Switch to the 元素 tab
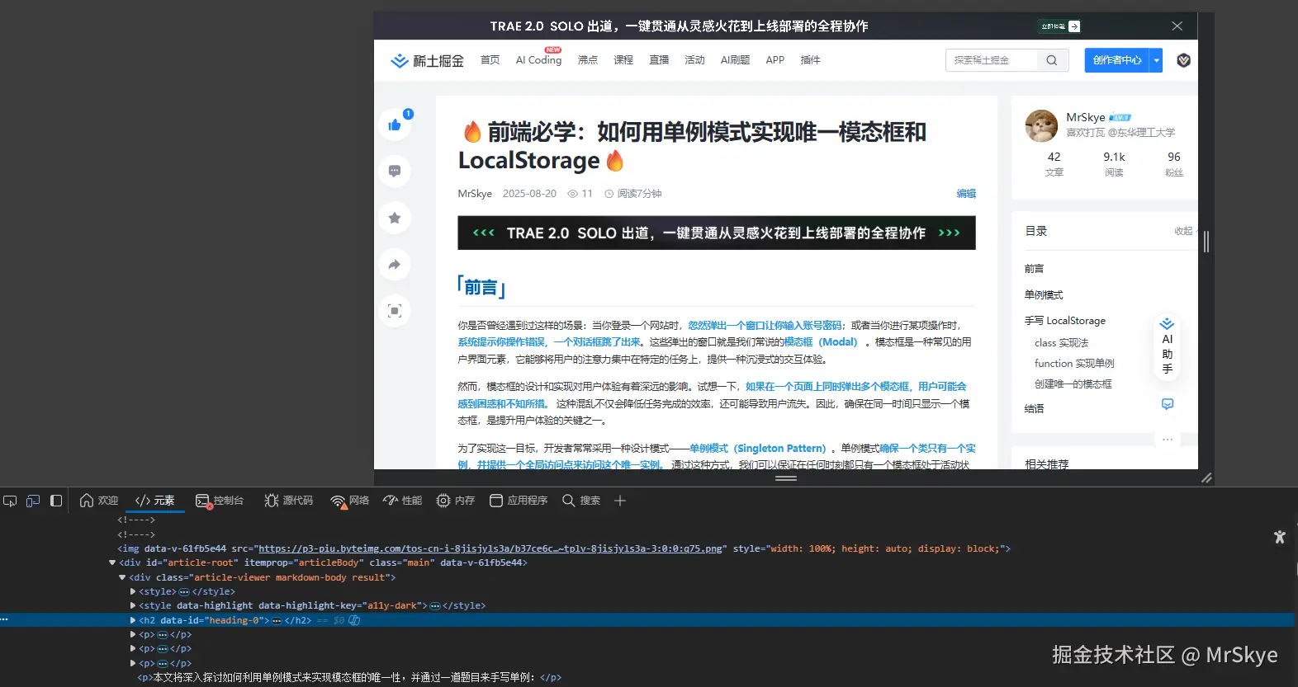The image size is (1298, 687). [x=155, y=501]
